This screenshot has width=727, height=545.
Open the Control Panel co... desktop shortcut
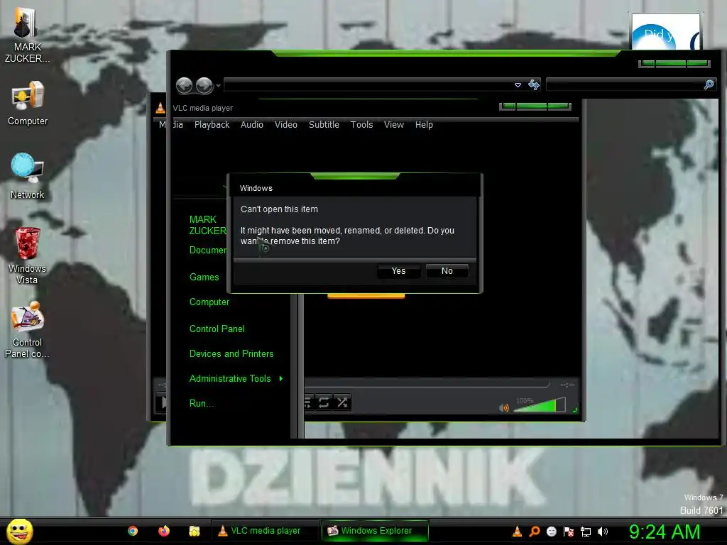coord(28,330)
